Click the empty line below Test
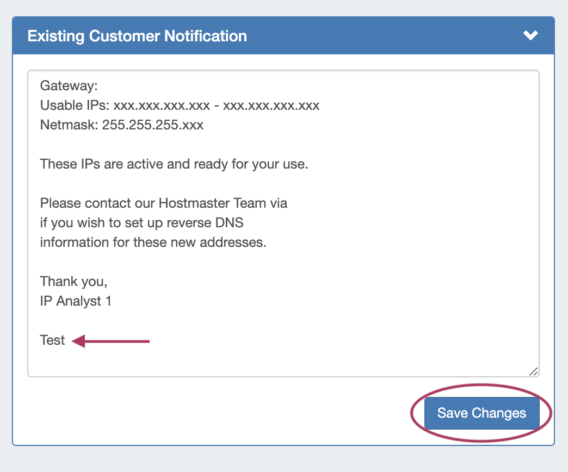Image resolution: width=568 pixels, height=472 pixels. 163,360
